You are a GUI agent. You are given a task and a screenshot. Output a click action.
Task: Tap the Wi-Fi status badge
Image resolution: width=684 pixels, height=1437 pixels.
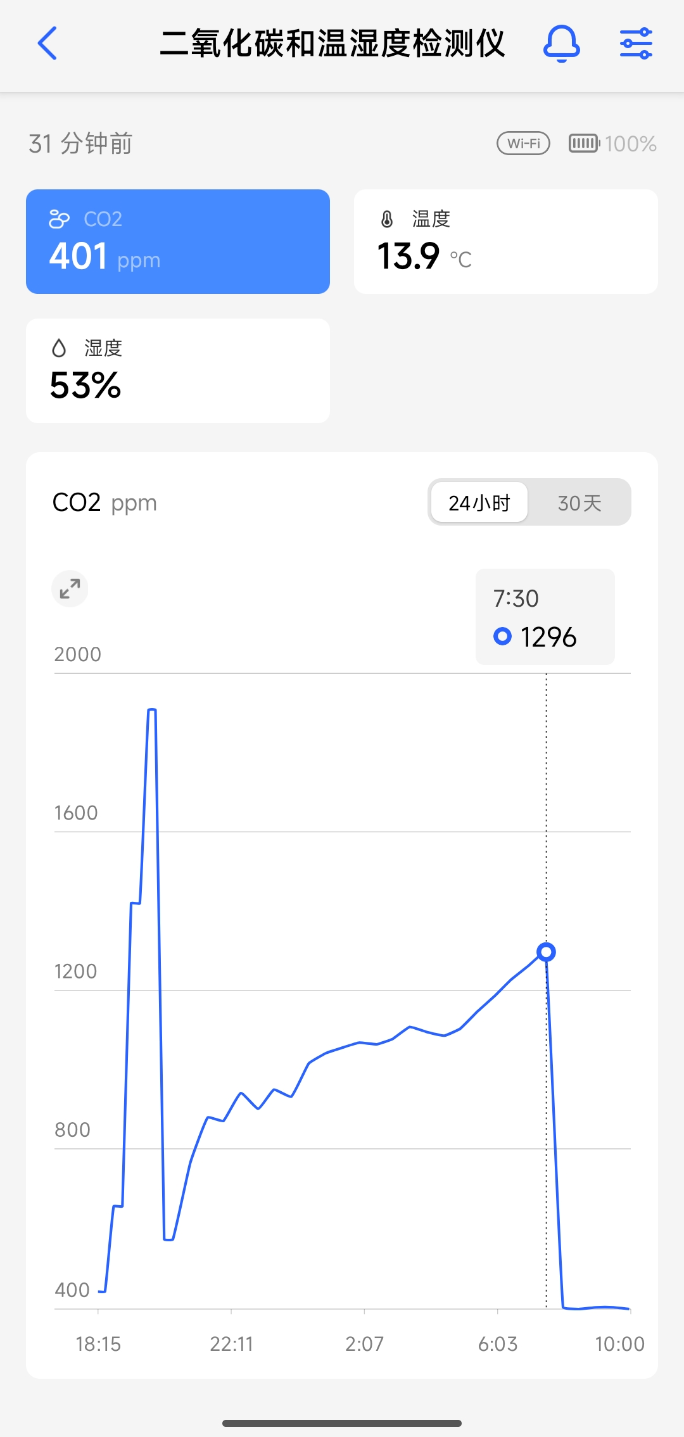(523, 144)
